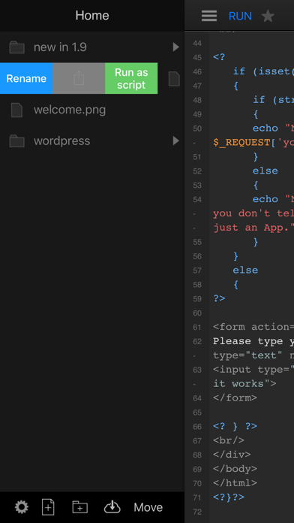This screenshot has width=294, height=523.
Task: Toggle the favorite star icon
Action: (x=268, y=16)
